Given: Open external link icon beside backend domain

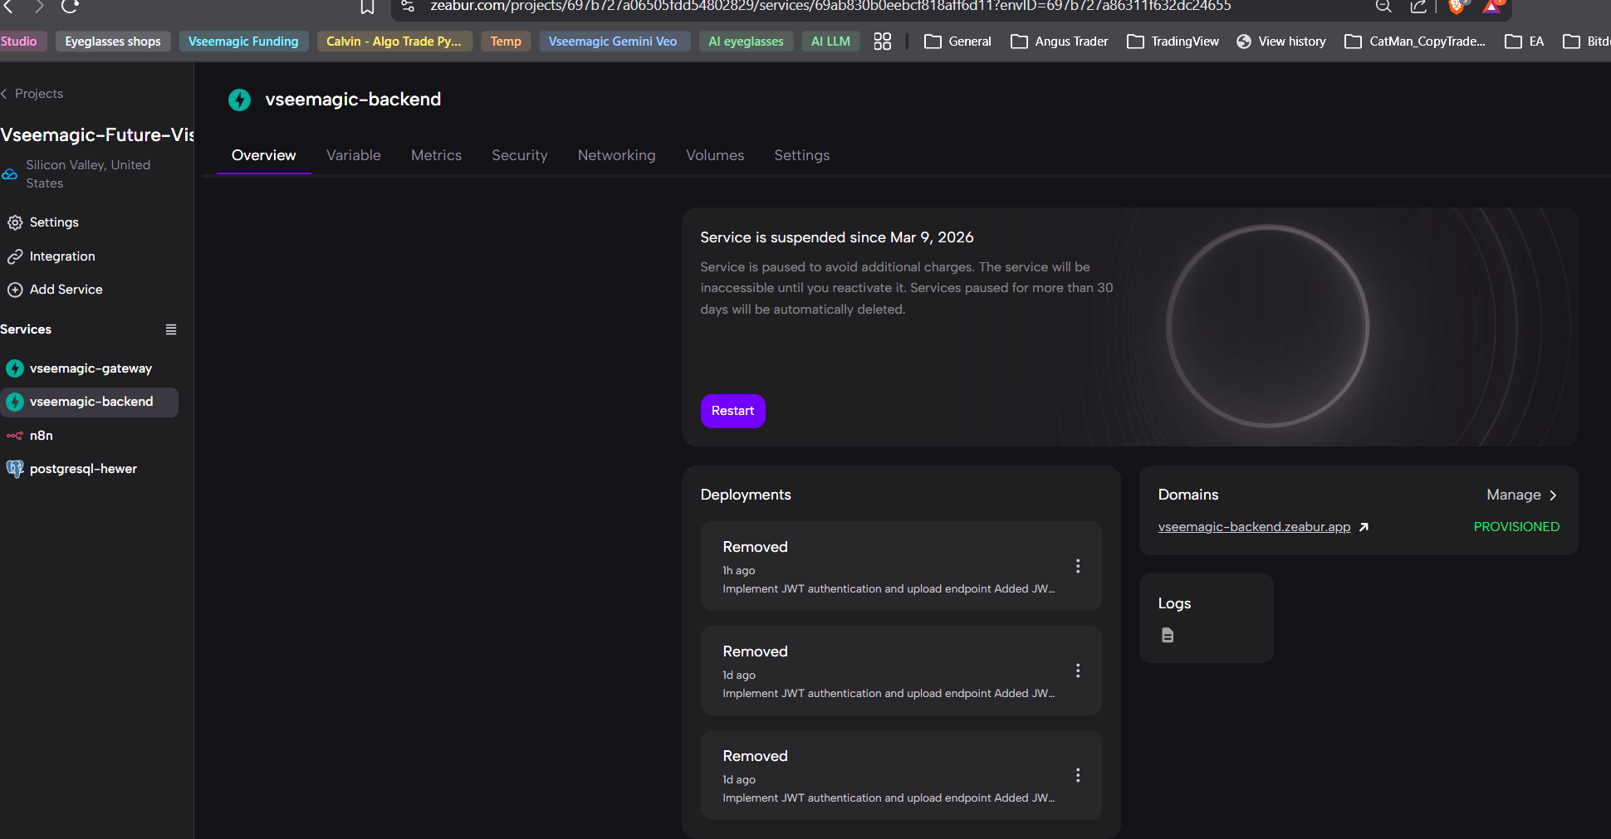Looking at the screenshot, I should coord(1364,527).
